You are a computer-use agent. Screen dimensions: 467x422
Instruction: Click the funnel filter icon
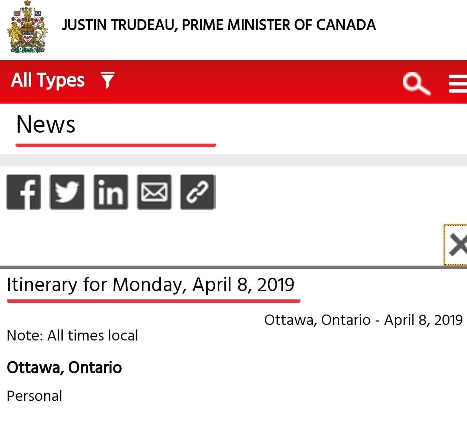tap(107, 80)
